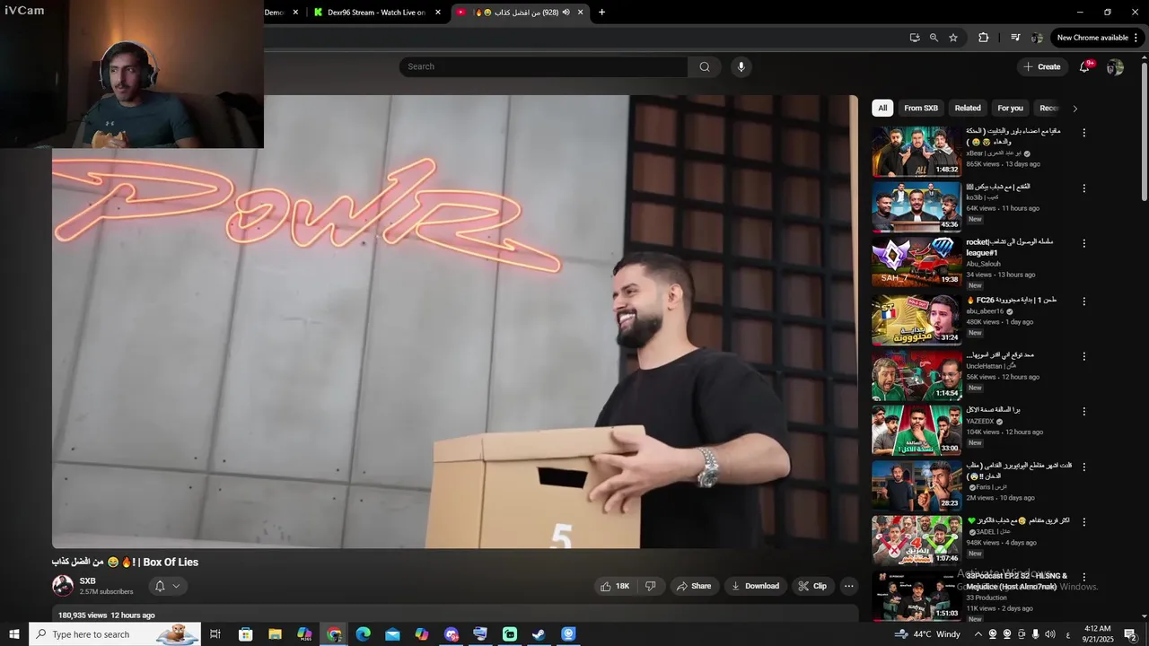Switch to the Dexr96 Stream tab
The image size is (1149, 646).
tap(376, 13)
